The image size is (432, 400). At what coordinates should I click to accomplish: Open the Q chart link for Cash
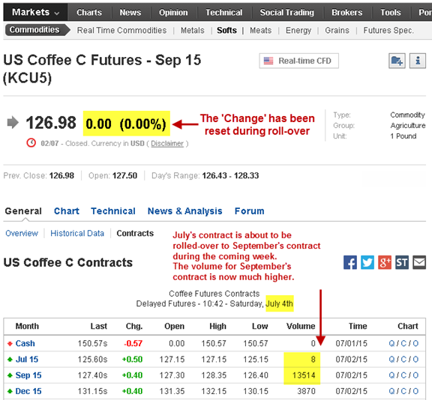(x=391, y=343)
